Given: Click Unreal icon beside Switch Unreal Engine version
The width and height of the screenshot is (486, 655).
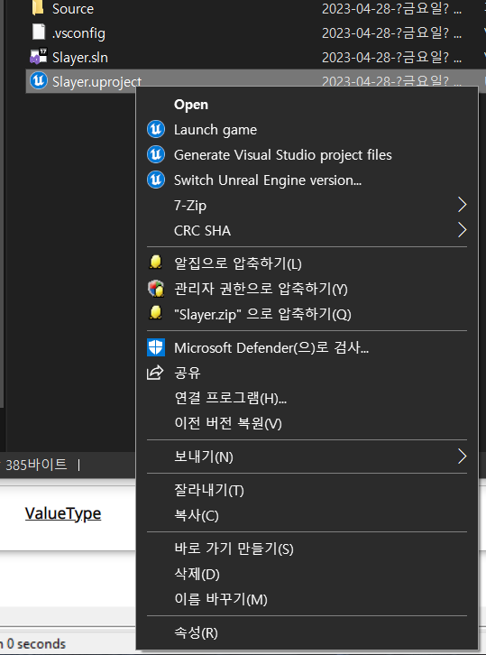Looking at the screenshot, I should 156,180.
